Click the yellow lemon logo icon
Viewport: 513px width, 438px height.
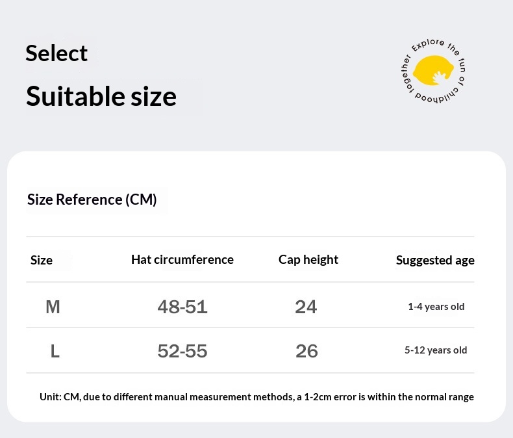point(434,70)
